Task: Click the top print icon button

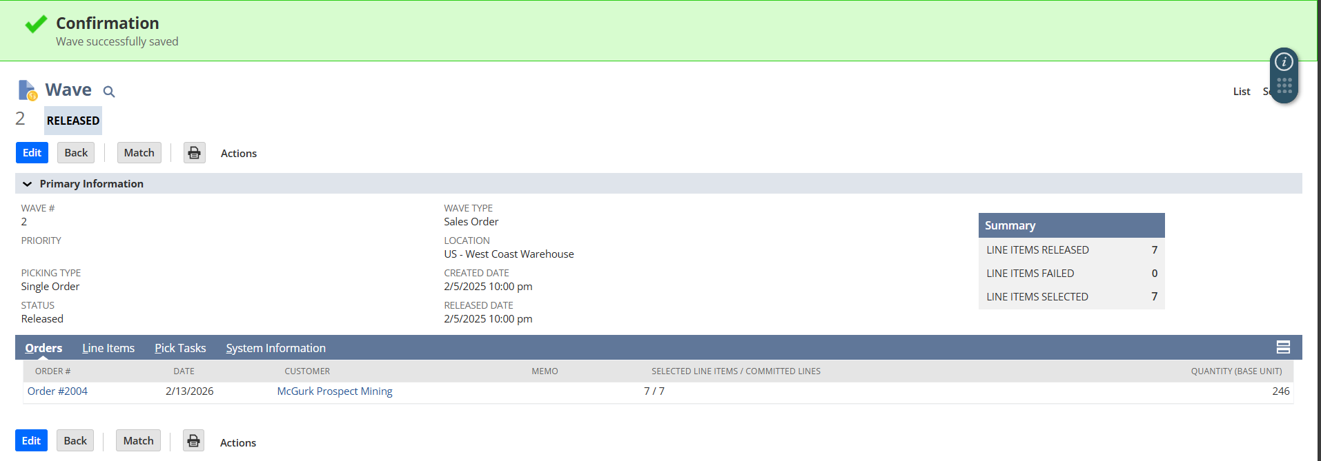Action: [195, 153]
